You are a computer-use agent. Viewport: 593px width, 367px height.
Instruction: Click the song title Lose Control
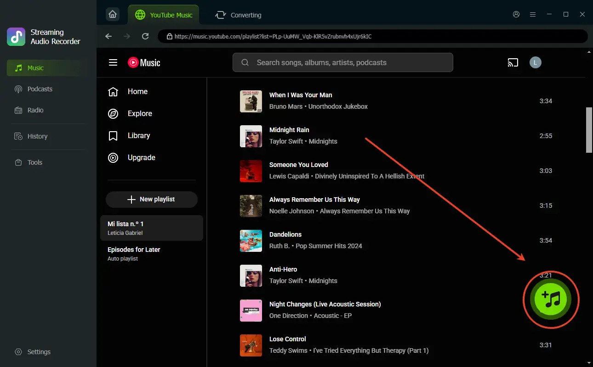[288, 339]
